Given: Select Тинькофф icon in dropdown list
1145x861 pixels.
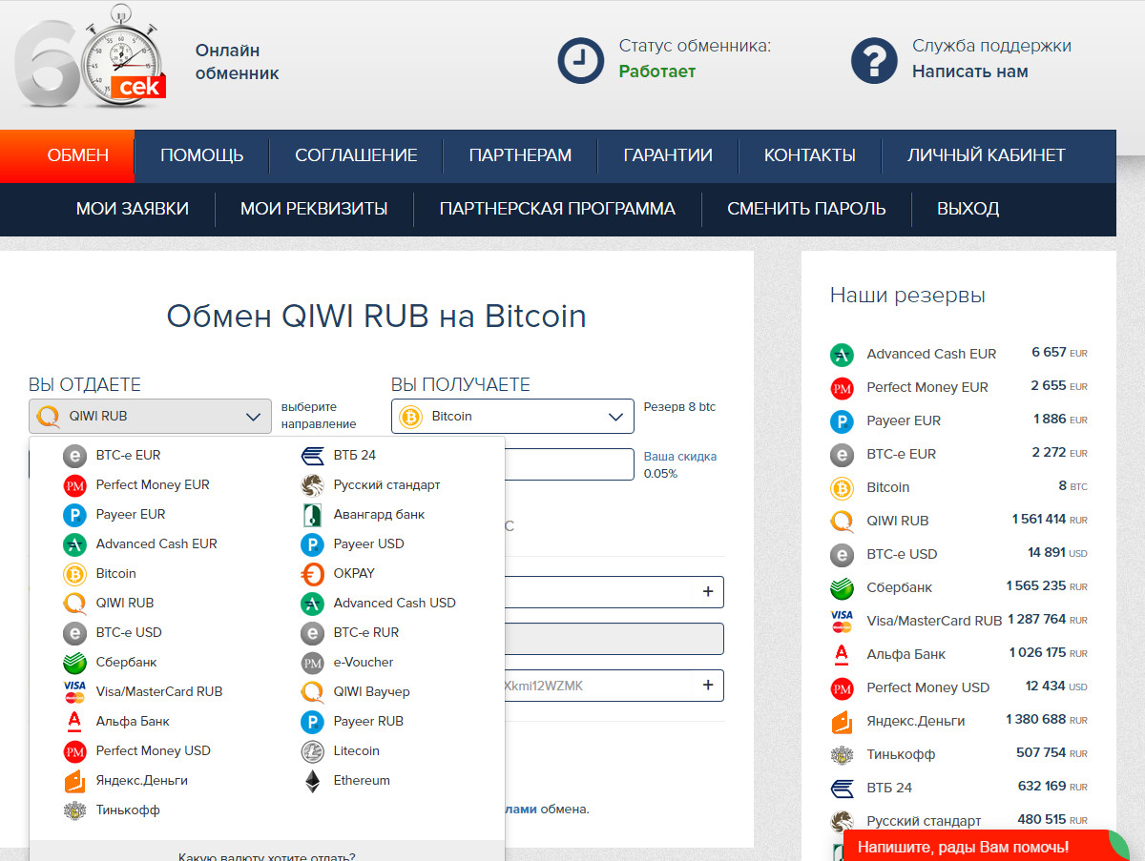Looking at the screenshot, I should pyautogui.click(x=75, y=810).
